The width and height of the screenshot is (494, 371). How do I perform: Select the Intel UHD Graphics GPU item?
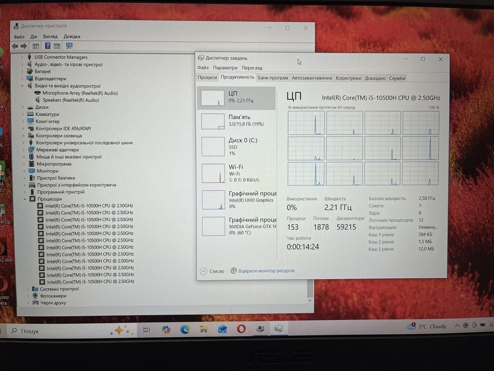click(237, 199)
